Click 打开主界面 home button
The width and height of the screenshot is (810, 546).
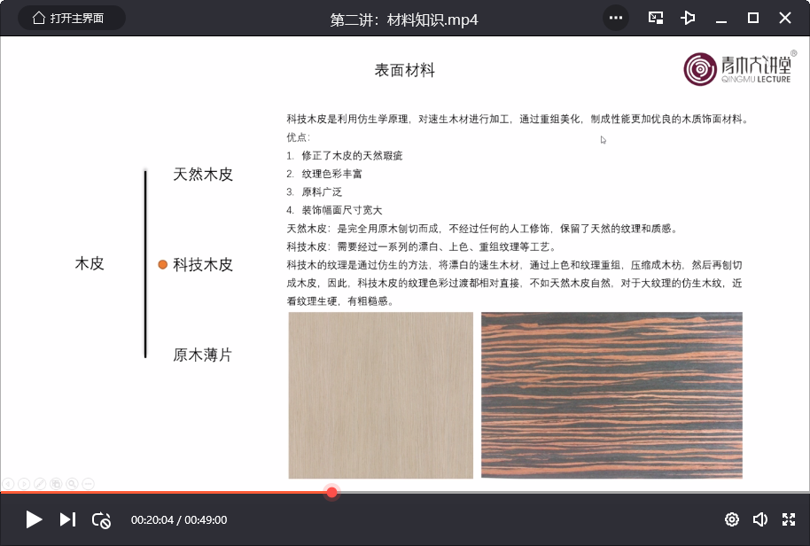coord(71,18)
